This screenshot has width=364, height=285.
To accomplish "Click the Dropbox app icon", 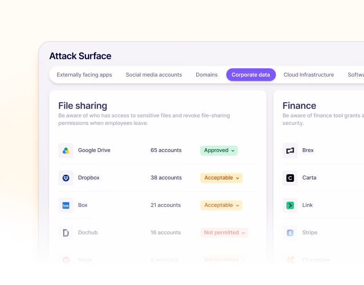I will [x=66, y=178].
